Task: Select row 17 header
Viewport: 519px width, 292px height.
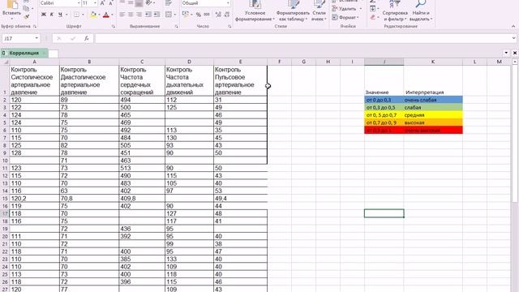Action: click(x=5, y=213)
